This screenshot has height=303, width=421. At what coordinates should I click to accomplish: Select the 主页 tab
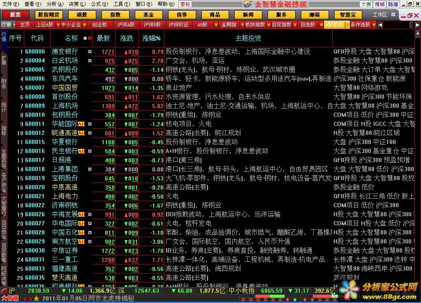click(25, 25)
